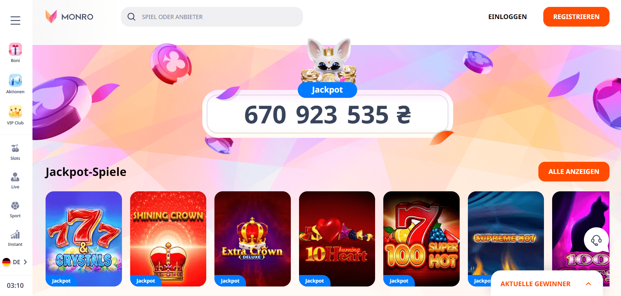Expand the Aktuelle Gewinner panel
This screenshot has height=296, width=621.
point(547,284)
